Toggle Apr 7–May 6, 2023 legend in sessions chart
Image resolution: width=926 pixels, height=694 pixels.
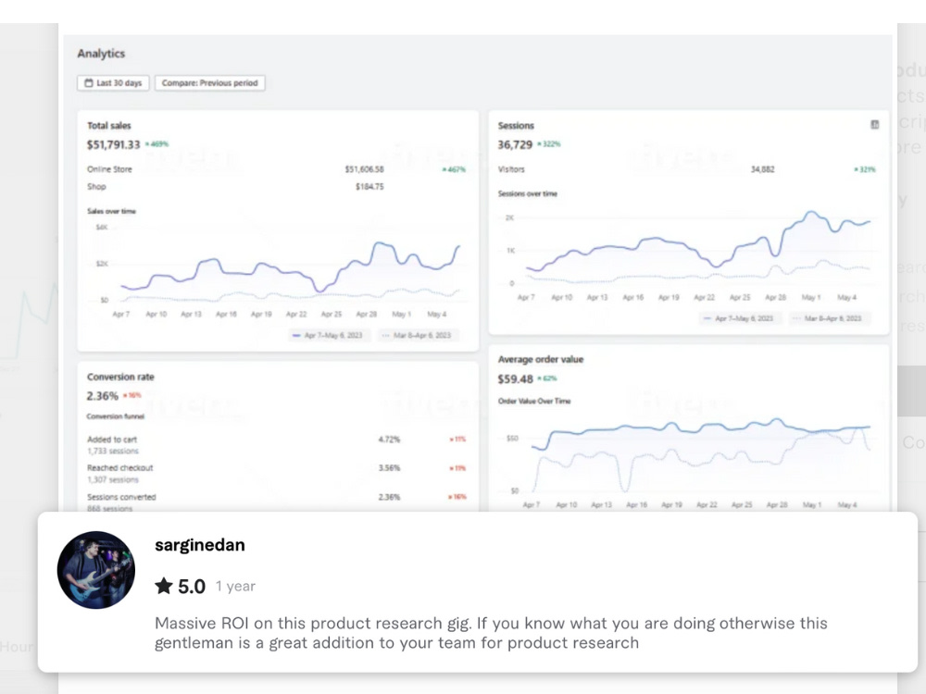point(739,318)
